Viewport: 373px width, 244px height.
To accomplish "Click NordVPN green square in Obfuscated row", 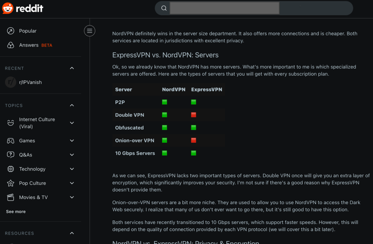I will (x=164, y=127).
